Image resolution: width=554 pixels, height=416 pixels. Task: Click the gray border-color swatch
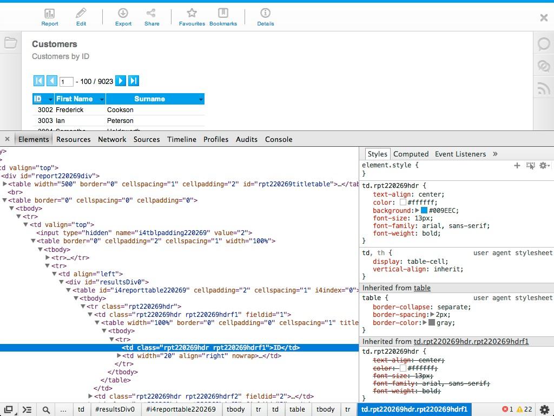431,322
